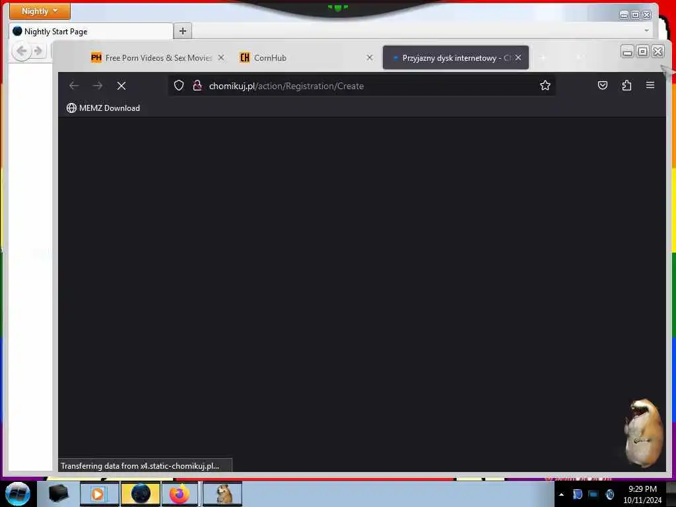Screen dimensions: 676x507
Task: Open Action Center flag tray icon
Action: [x=577, y=494]
